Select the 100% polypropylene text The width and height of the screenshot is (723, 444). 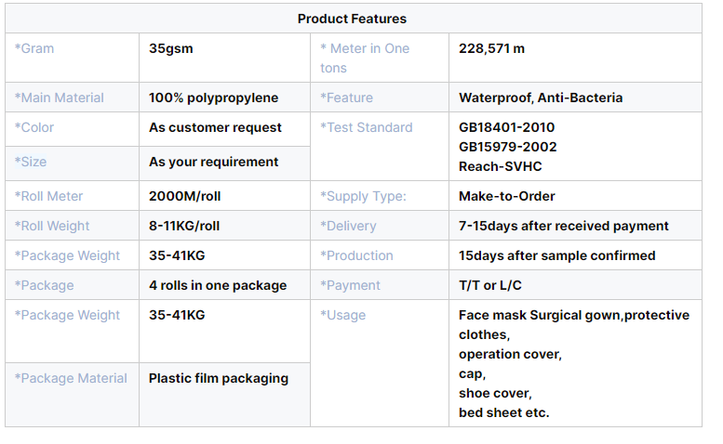213,98
